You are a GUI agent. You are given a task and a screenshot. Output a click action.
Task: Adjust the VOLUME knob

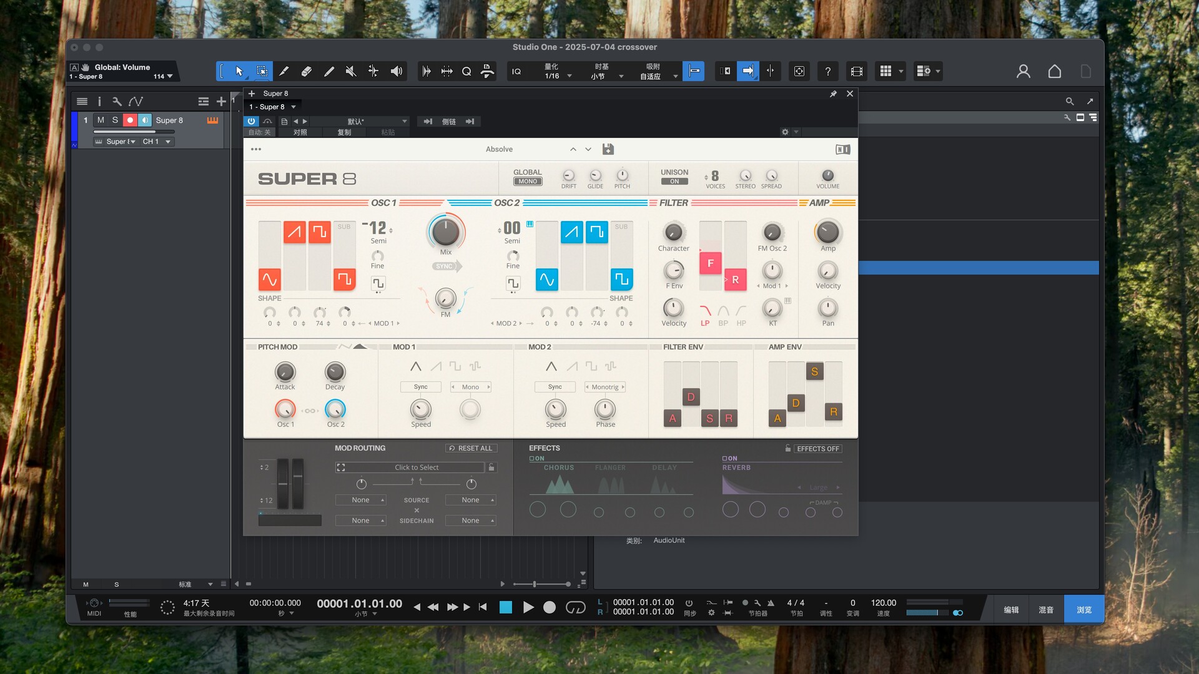coord(828,175)
